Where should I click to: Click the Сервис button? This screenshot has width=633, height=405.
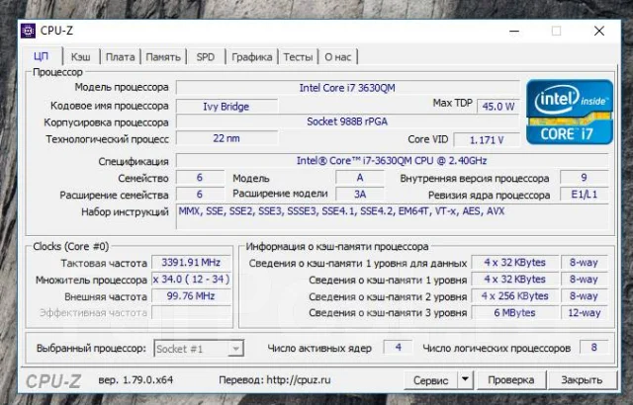tap(431, 379)
